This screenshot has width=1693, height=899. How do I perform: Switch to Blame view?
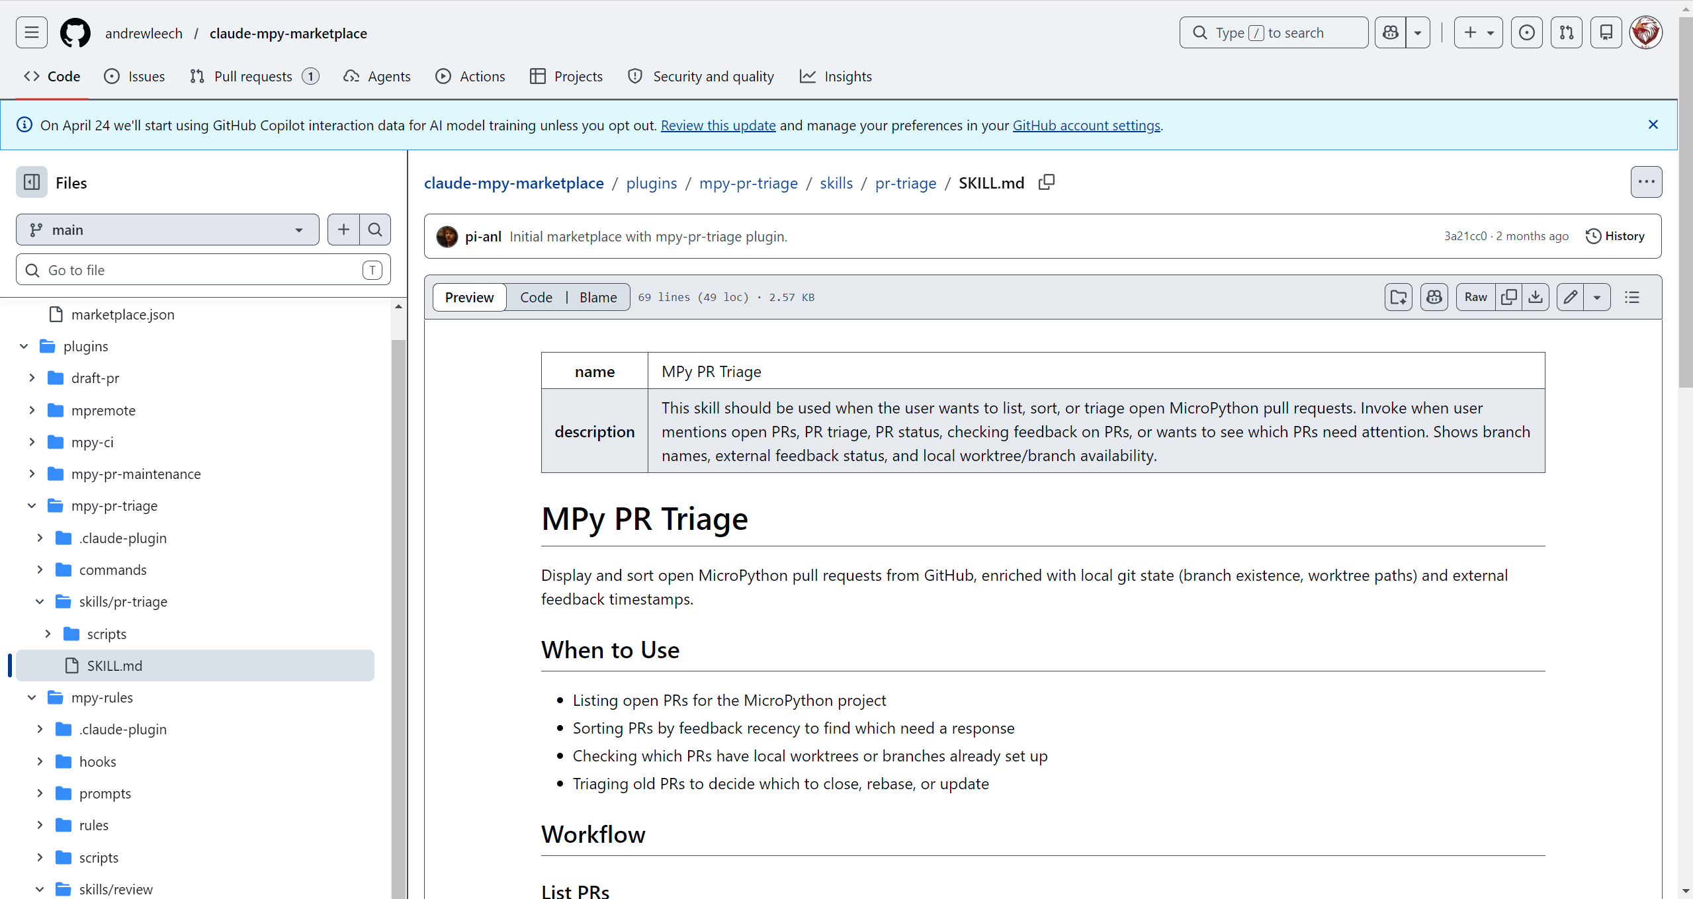(598, 297)
